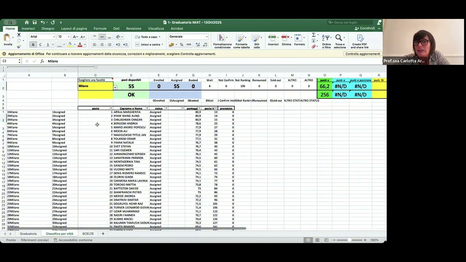Apply fill color with the paint bucket
The width and height of the screenshot is (466, 262).
70,44
